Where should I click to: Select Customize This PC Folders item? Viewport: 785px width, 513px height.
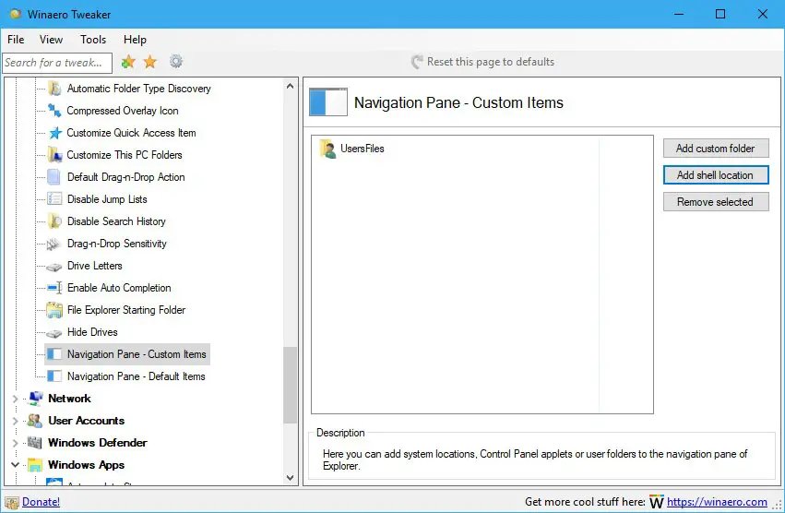pyautogui.click(x=125, y=155)
